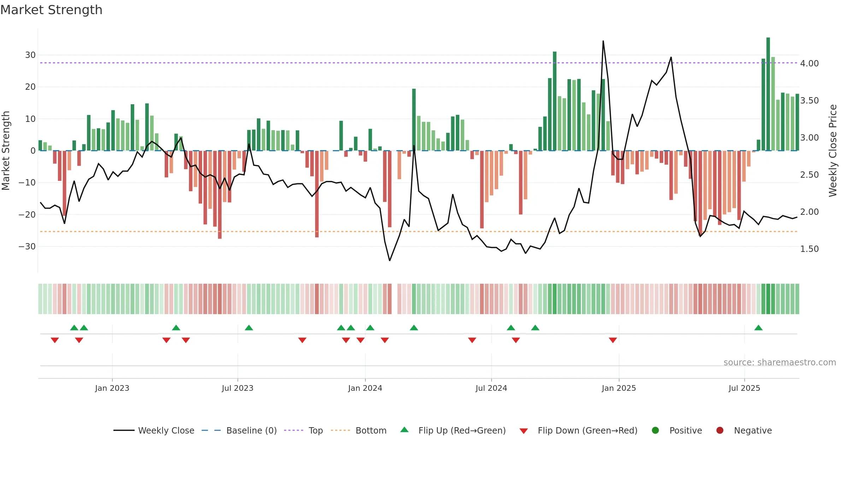Screen dimensions: 848x477
Task: Click the green Positive circle in legend
Action: pyautogui.click(x=655, y=430)
